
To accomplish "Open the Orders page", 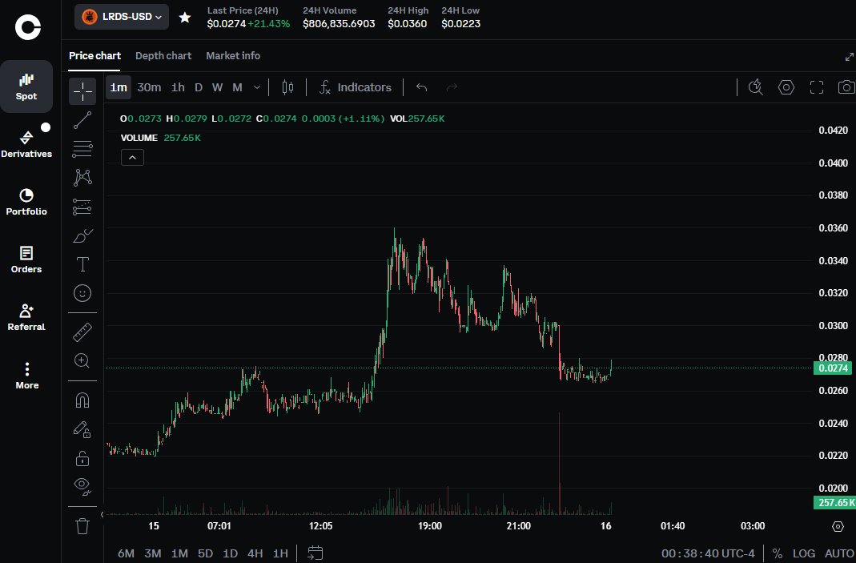I will tap(26, 259).
